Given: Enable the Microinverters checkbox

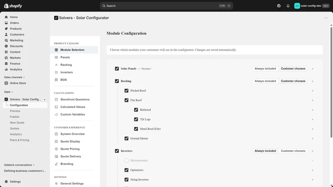Looking at the screenshot, I should point(127,160).
